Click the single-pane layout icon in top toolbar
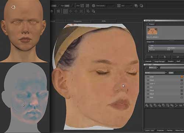This screenshot has width=184, height=133. click(82, 6)
